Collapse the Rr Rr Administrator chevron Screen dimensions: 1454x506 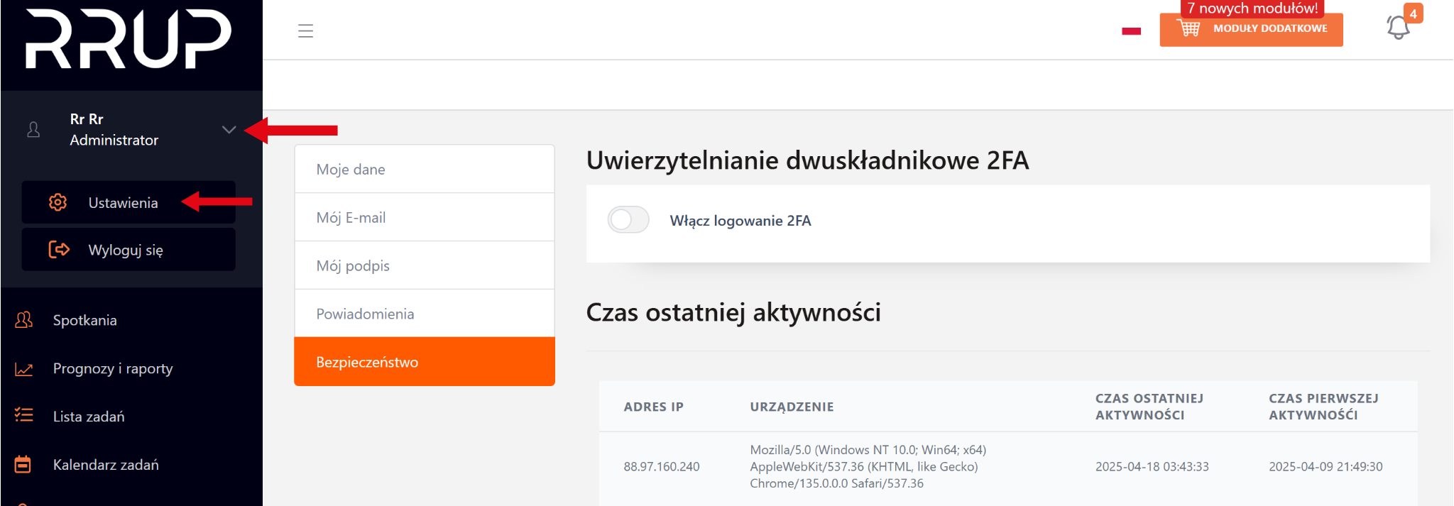229,130
